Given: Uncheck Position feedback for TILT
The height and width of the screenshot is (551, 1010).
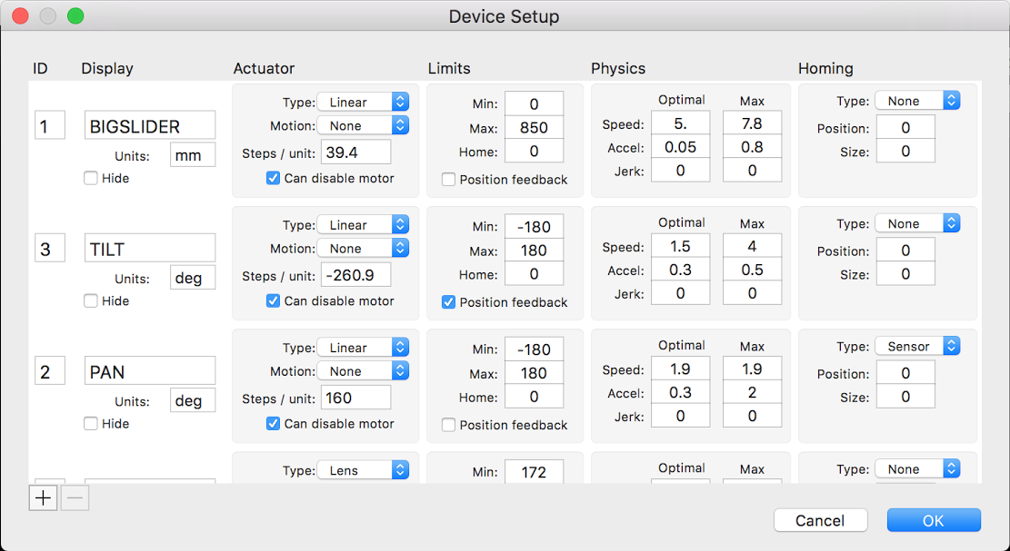Looking at the screenshot, I should point(449,302).
